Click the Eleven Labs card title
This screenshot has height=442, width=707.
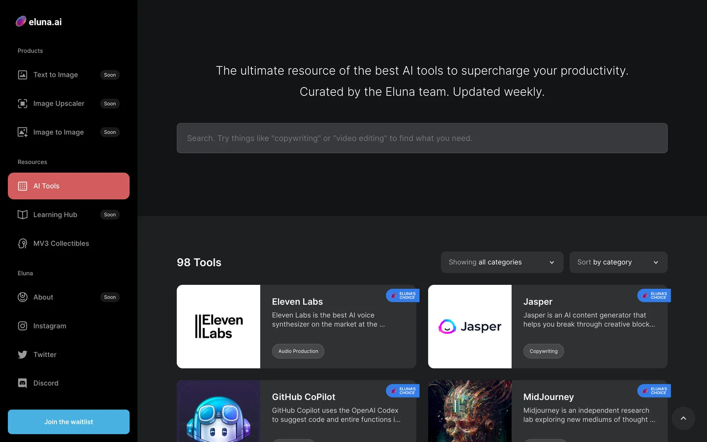[298, 302]
